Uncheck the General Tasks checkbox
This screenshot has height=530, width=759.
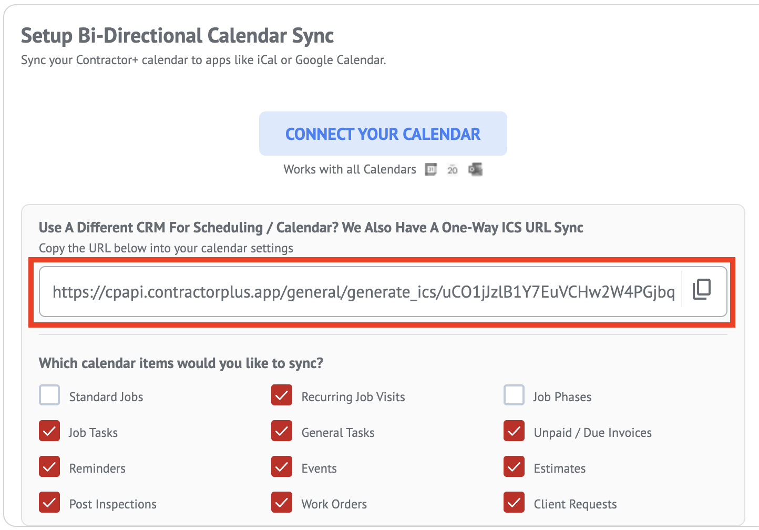[282, 431]
